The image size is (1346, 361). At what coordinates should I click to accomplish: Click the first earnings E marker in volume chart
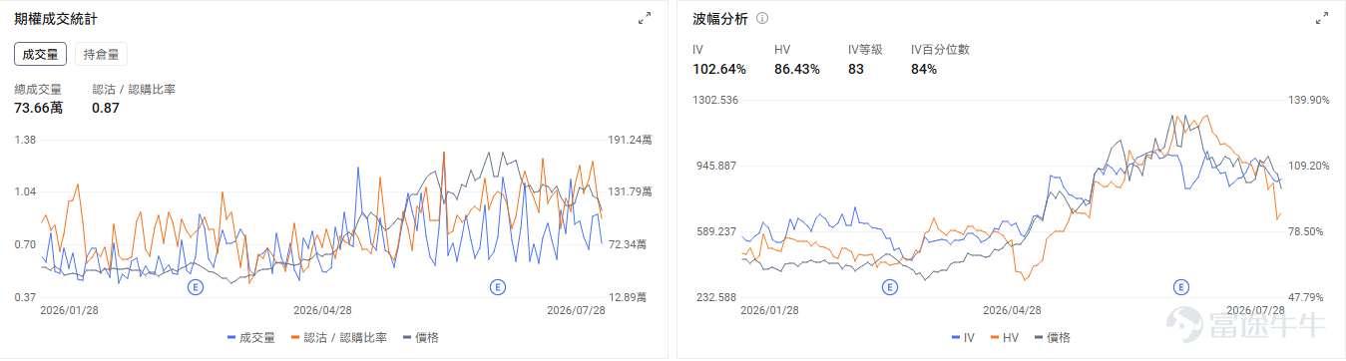196,287
